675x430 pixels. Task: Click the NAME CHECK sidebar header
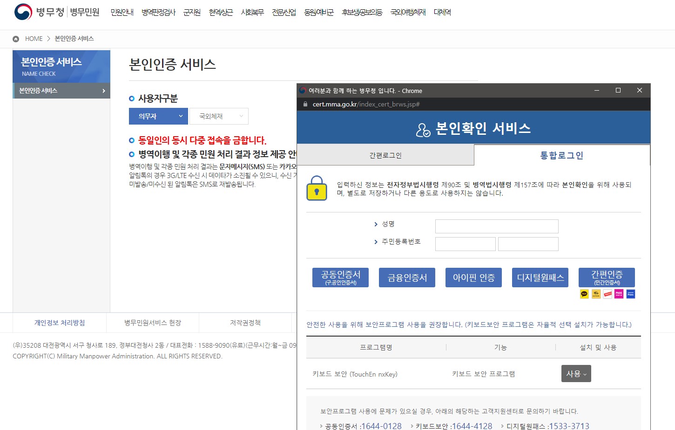coord(39,74)
